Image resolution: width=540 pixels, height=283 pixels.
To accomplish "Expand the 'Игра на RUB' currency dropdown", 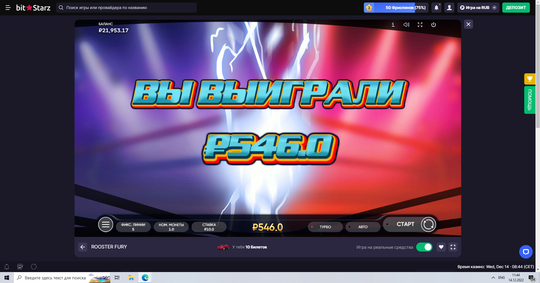I will tap(478, 8).
